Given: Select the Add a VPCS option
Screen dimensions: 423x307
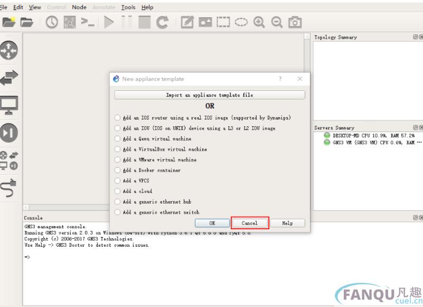Looking at the screenshot, I should click(x=131, y=181).
